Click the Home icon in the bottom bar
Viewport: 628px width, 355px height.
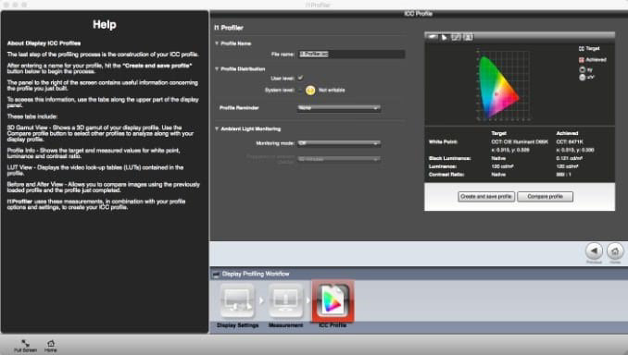pos(50,346)
